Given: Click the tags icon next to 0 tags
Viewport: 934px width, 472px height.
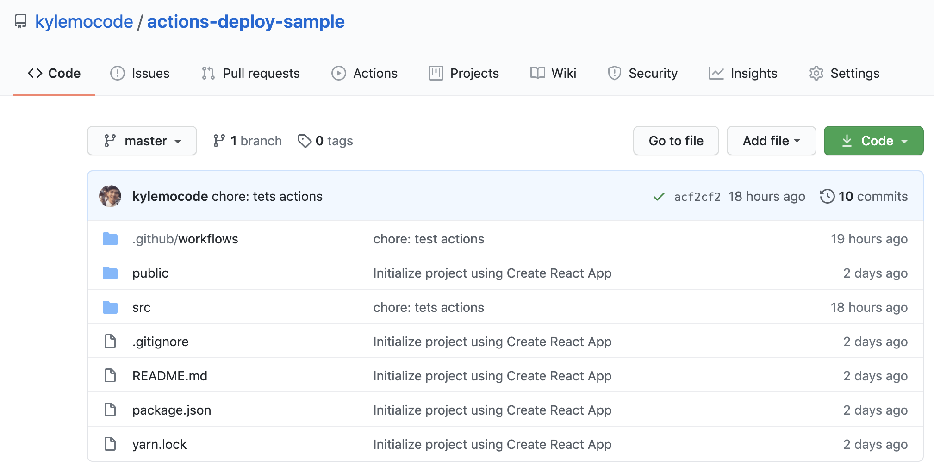Looking at the screenshot, I should click(x=305, y=141).
